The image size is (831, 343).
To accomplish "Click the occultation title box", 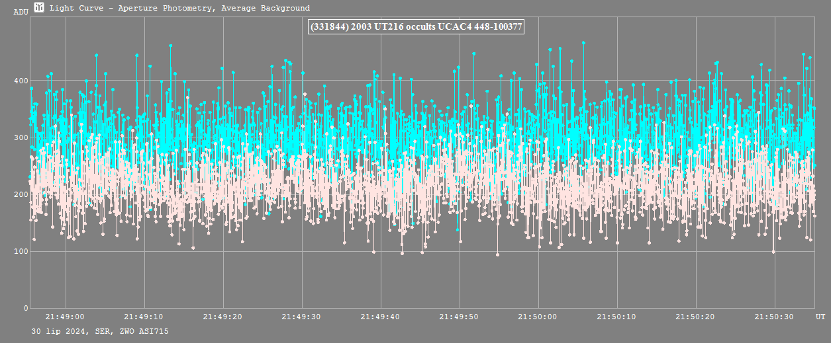I will (416, 26).
